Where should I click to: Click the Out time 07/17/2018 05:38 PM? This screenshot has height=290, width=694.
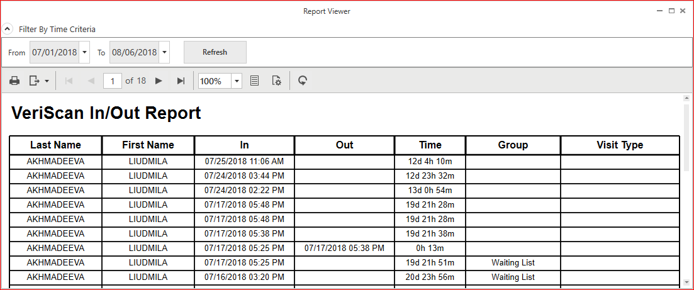point(344,248)
